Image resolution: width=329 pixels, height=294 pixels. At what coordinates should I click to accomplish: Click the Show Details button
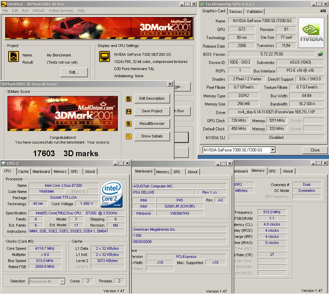152,136
